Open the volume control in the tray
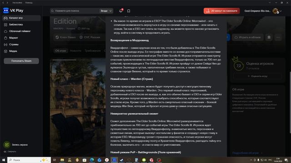291x163 pixels. [266, 160]
